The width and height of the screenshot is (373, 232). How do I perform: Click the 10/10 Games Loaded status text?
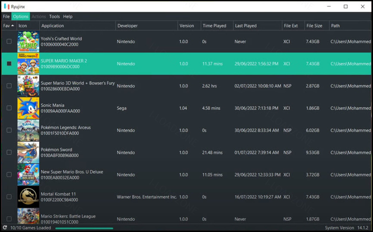pos(31,228)
